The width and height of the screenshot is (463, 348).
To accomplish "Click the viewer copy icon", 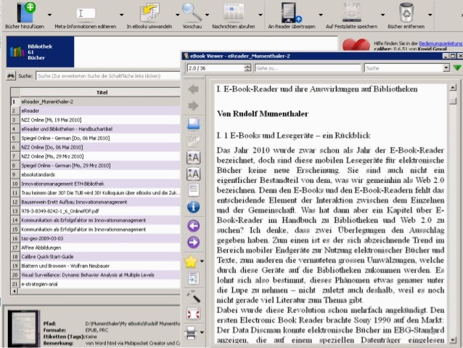I will pos(194,141).
